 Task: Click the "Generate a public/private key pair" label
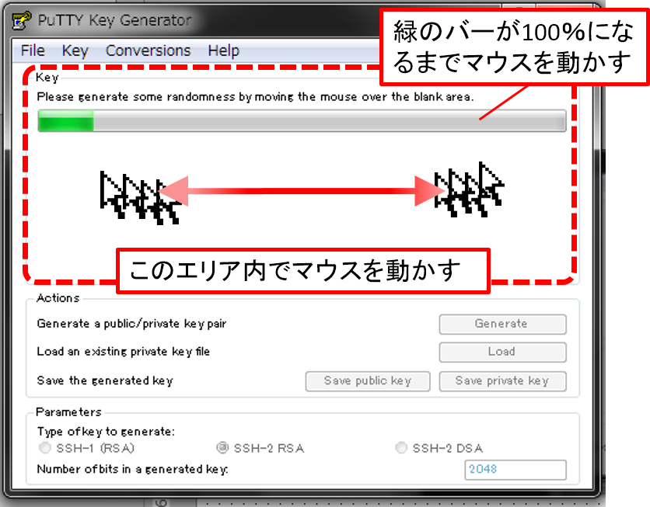point(131,324)
